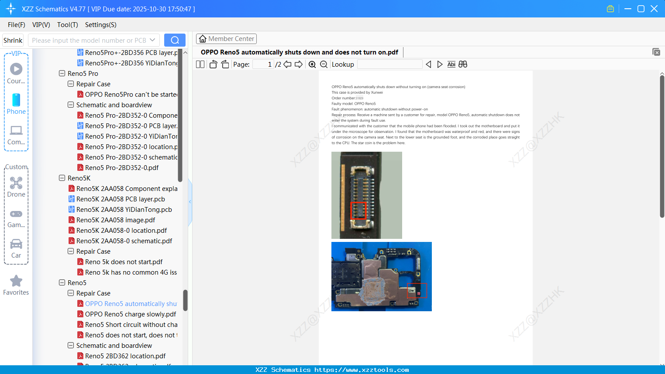The height and width of the screenshot is (374, 665).
Task: Click the XZZ Schematics logo icon
Action: point(11,9)
